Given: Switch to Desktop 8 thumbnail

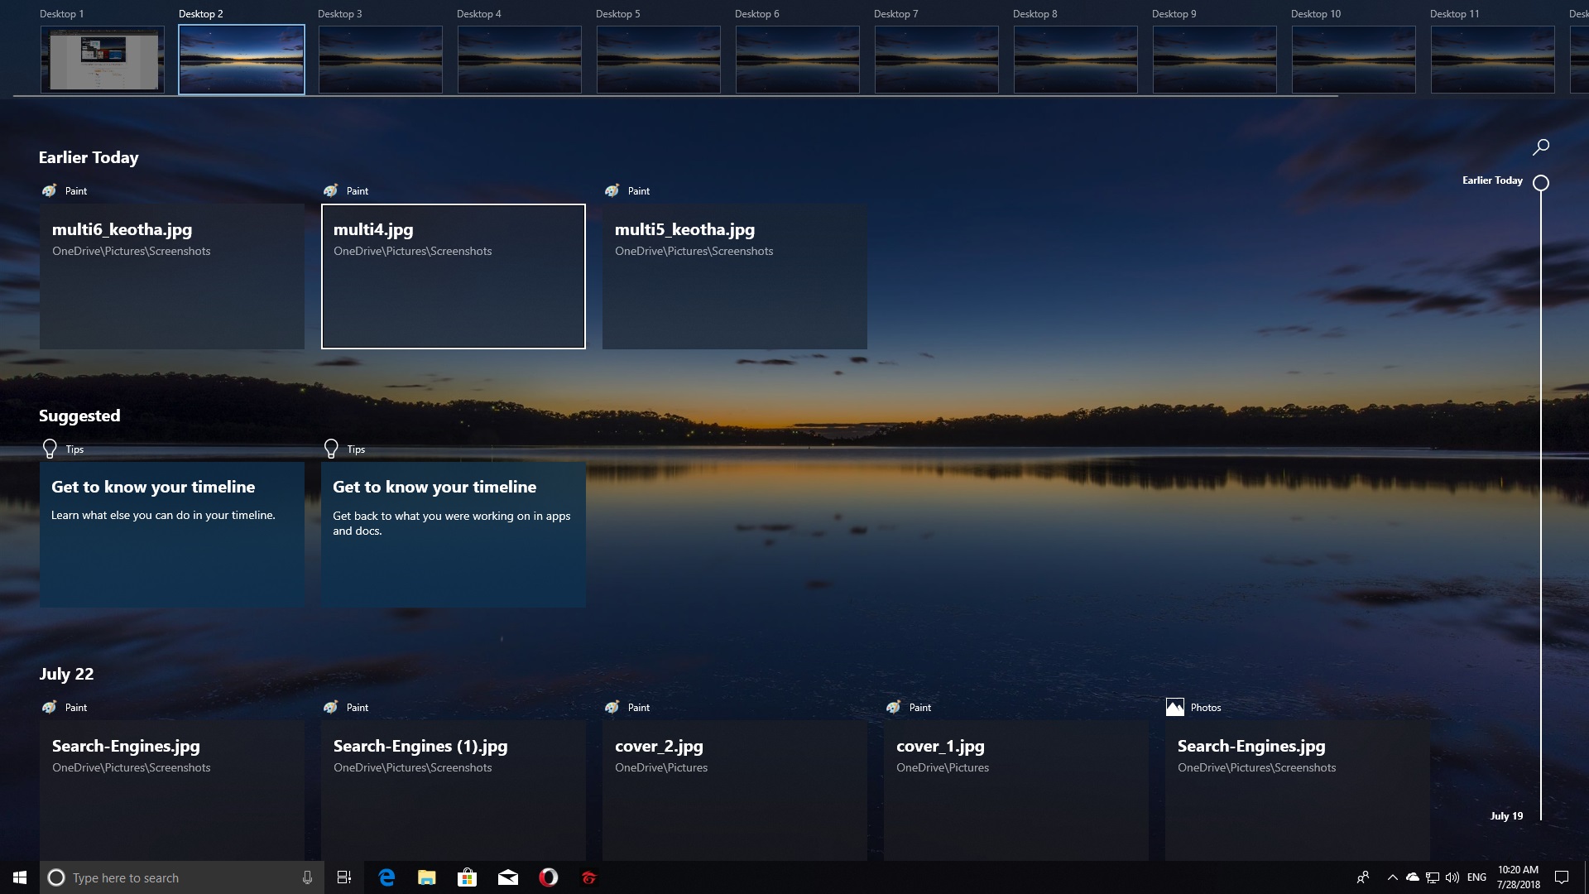Looking at the screenshot, I should (x=1076, y=60).
